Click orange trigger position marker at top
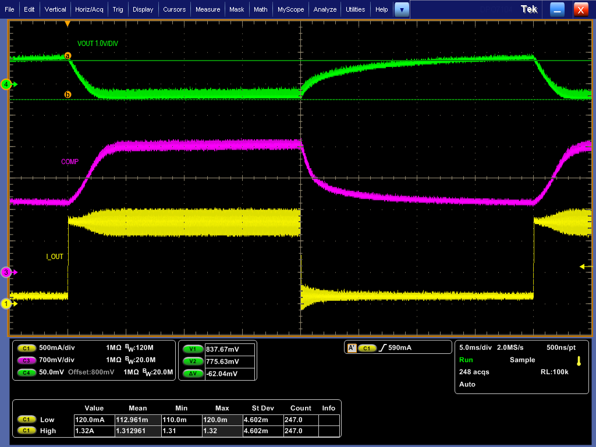The image size is (596, 447). pyautogui.click(x=68, y=24)
